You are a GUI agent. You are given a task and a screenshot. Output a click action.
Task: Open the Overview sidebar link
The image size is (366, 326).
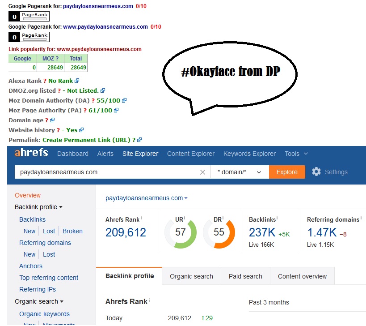tap(28, 195)
